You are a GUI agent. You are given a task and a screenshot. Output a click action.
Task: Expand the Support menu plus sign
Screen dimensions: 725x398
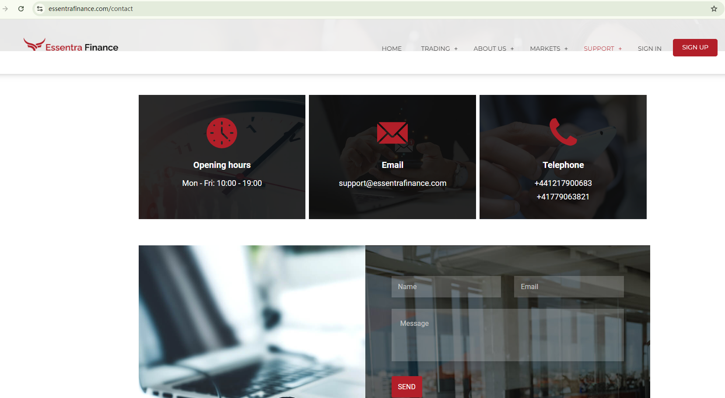620,49
